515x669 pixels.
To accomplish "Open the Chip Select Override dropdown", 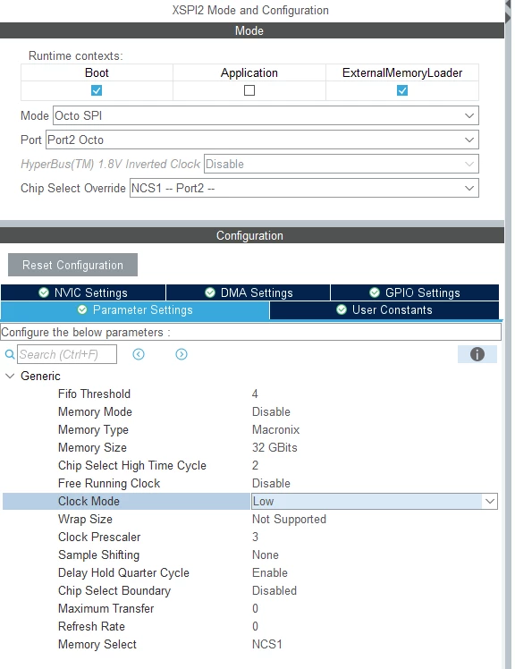I will coord(304,188).
